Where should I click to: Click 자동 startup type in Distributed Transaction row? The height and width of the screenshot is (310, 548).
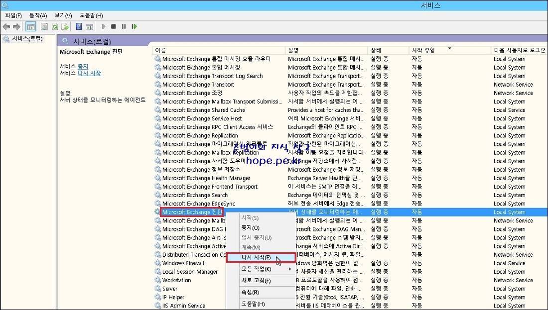(416, 254)
